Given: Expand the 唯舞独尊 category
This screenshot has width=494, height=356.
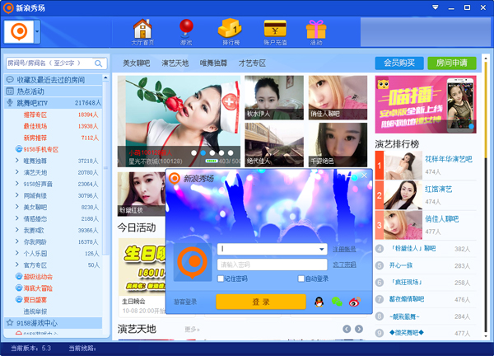Looking at the screenshot, I should tap(17, 161).
